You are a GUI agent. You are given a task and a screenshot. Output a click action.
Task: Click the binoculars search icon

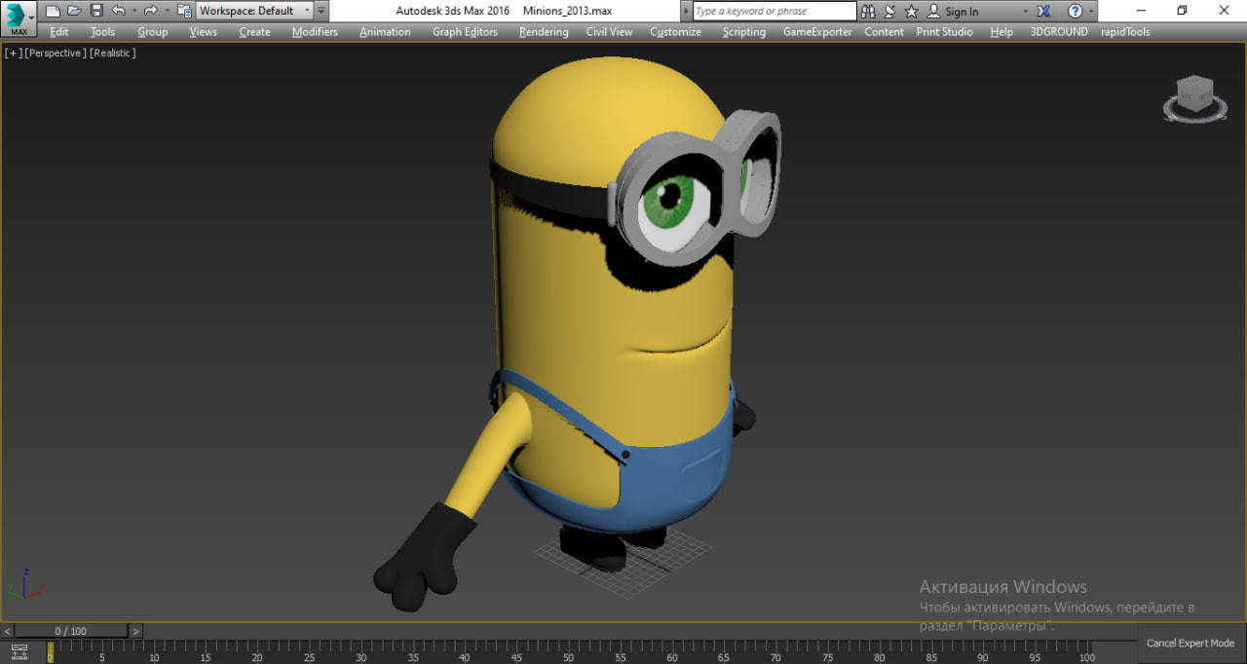pyautogui.click(x=869, y=11)
